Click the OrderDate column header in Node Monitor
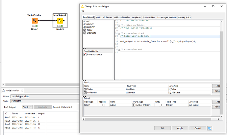 tap(30, 114)
